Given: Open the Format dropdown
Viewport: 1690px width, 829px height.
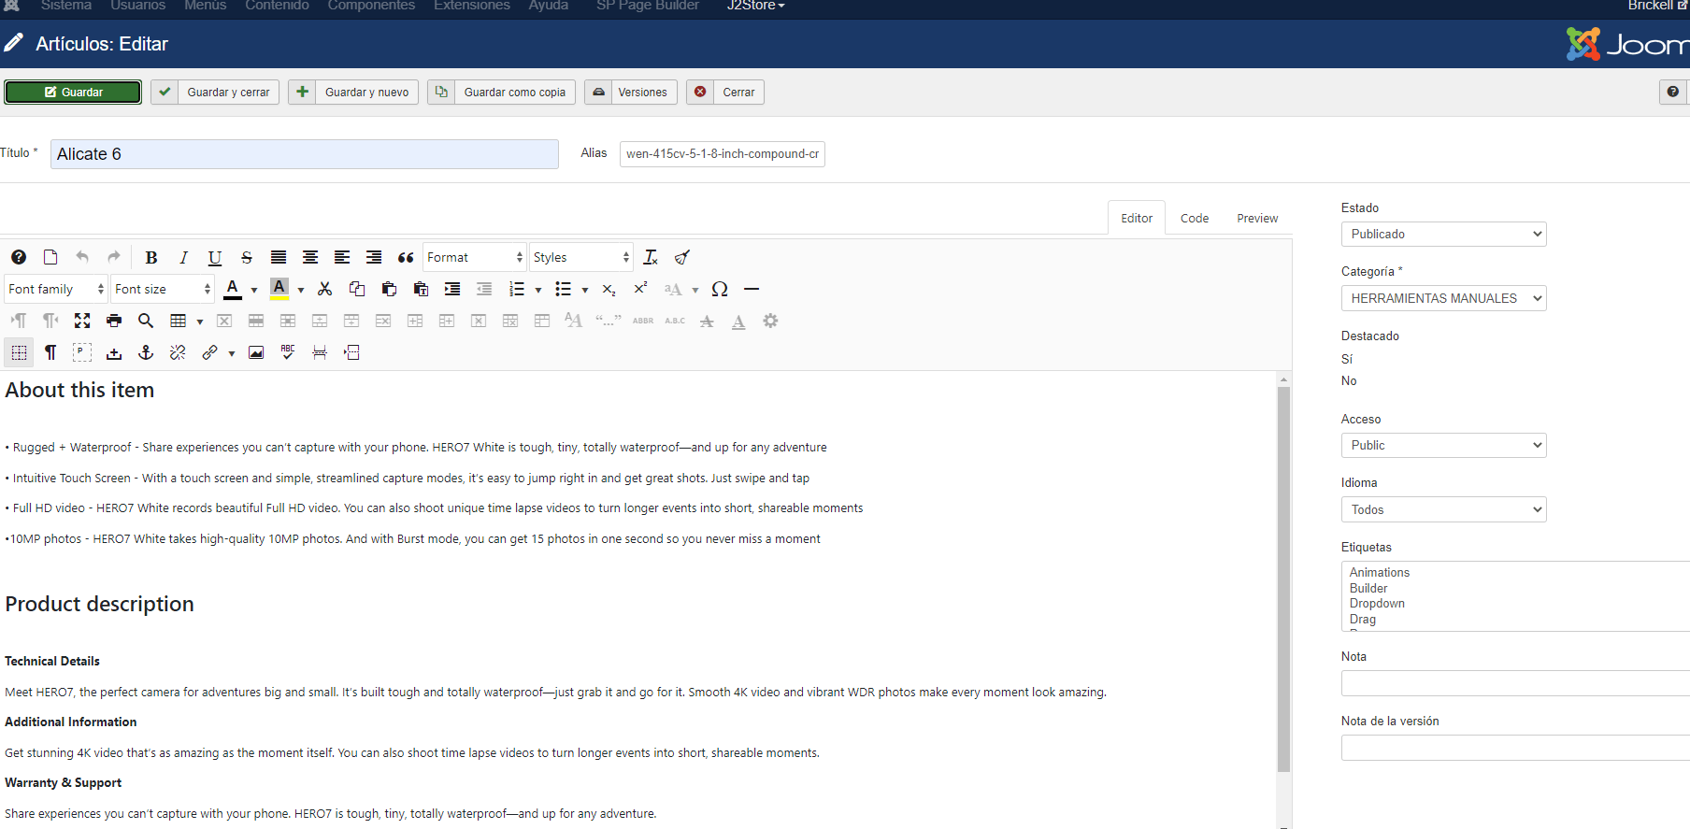Looking at the screenshot, I should click(475, 257).
